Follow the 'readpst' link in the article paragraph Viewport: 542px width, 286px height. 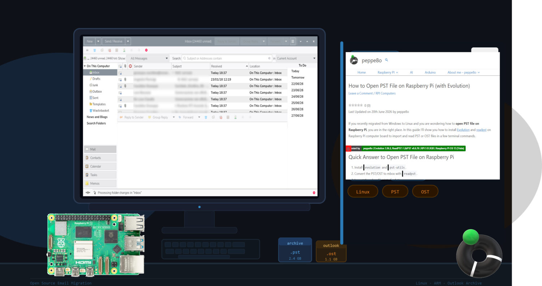[481, 130]
